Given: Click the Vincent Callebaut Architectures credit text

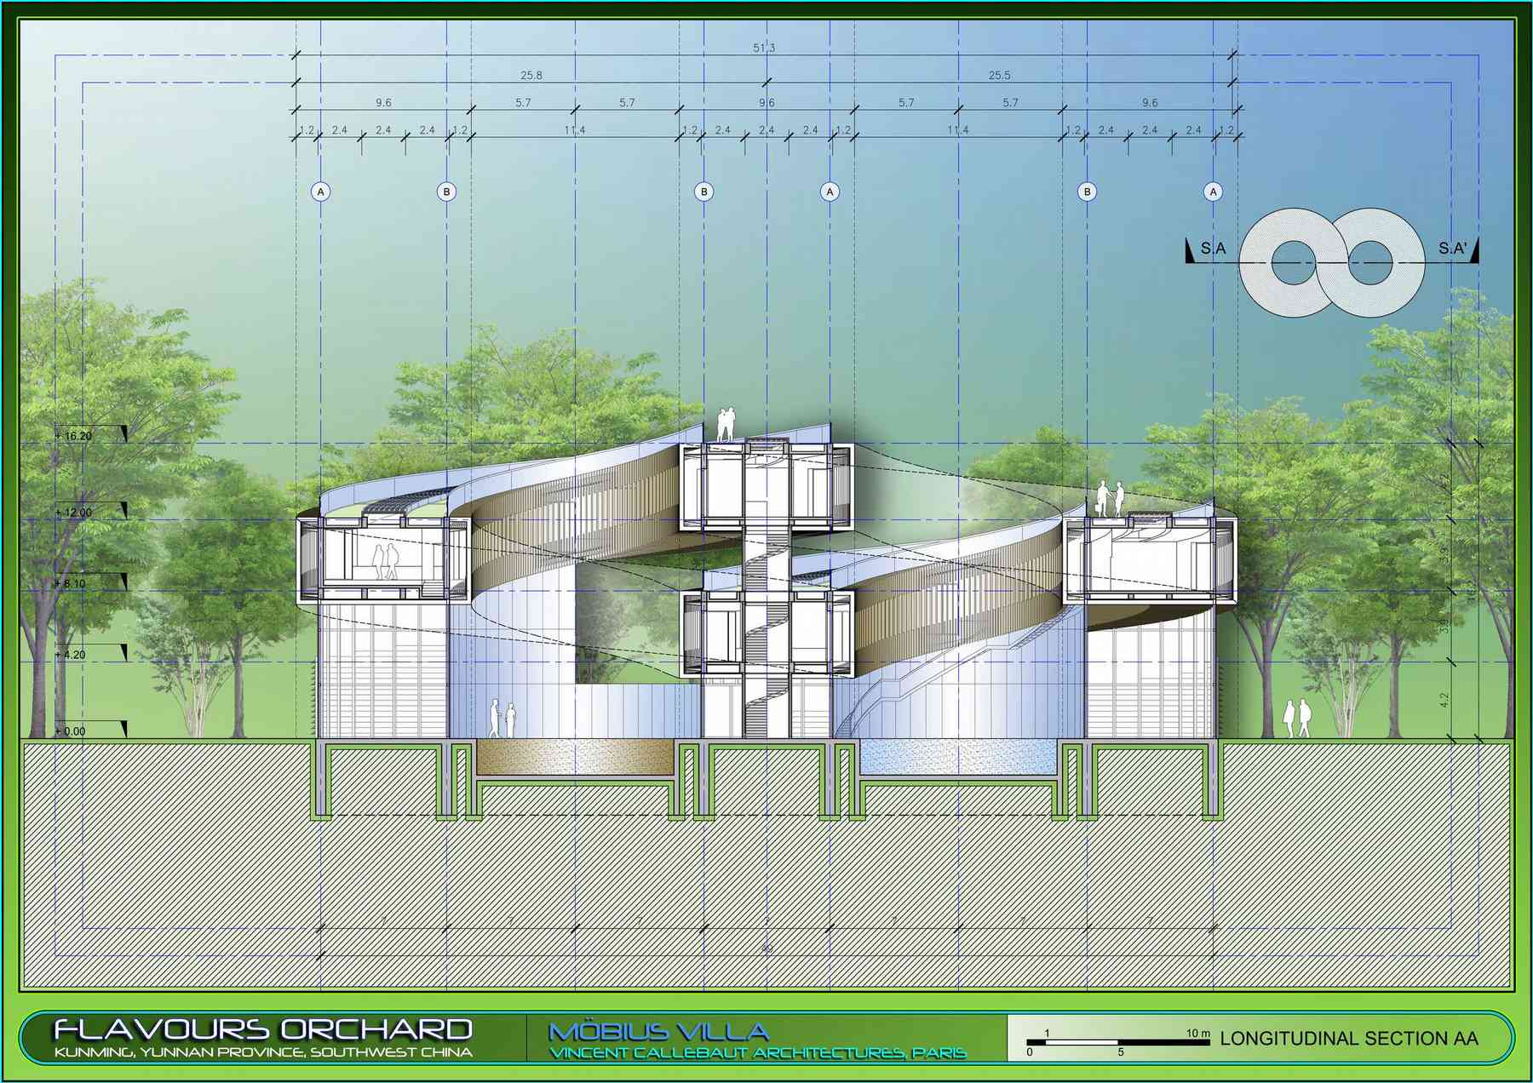Looking at the screenshot, I should point(757,1053).
